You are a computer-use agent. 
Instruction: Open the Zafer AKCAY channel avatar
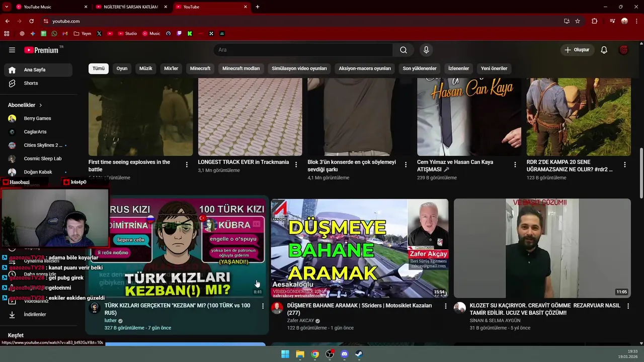coord(277,308)
